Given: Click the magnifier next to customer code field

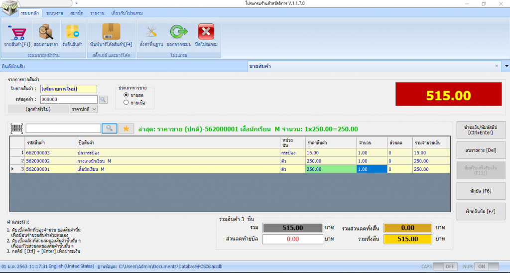Looking at the screenshot, I should coord(103,100).
